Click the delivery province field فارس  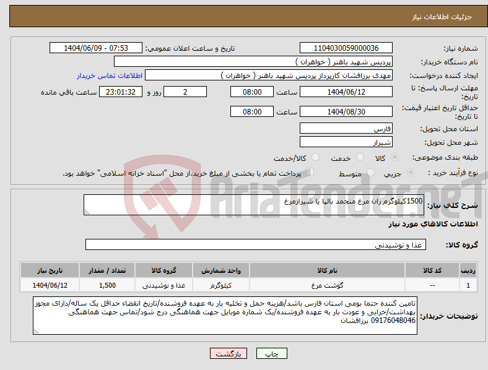tap(346, 128)
